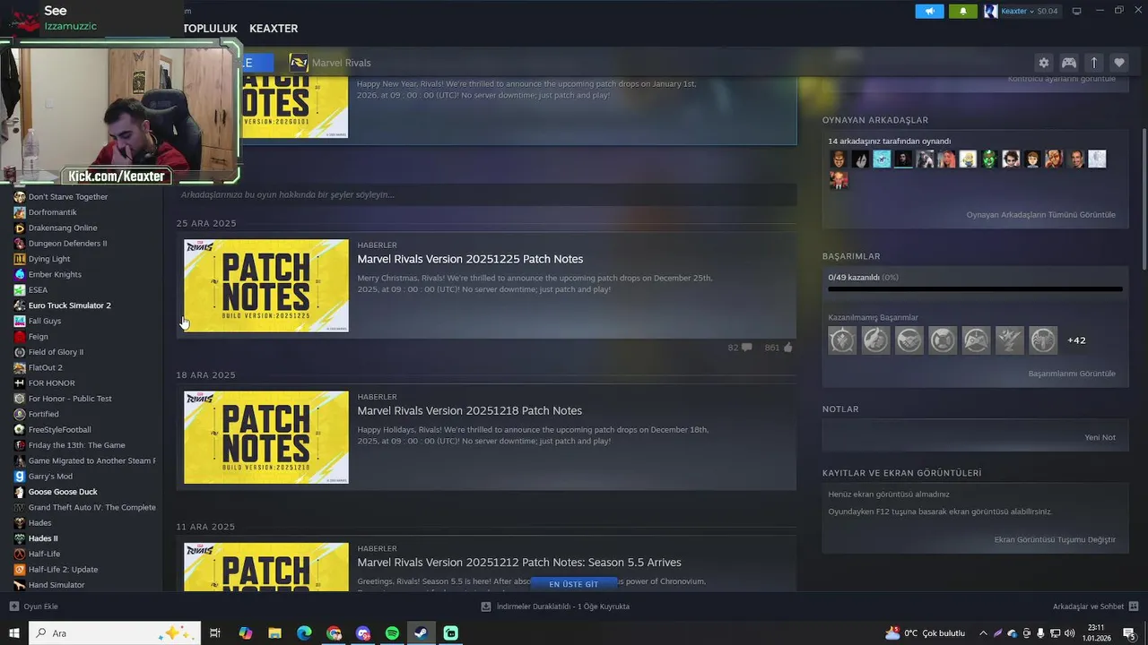Open first locked achievement icon
Image resolution: width=1148 pixels, height=645 pixels.
[842, 340]
